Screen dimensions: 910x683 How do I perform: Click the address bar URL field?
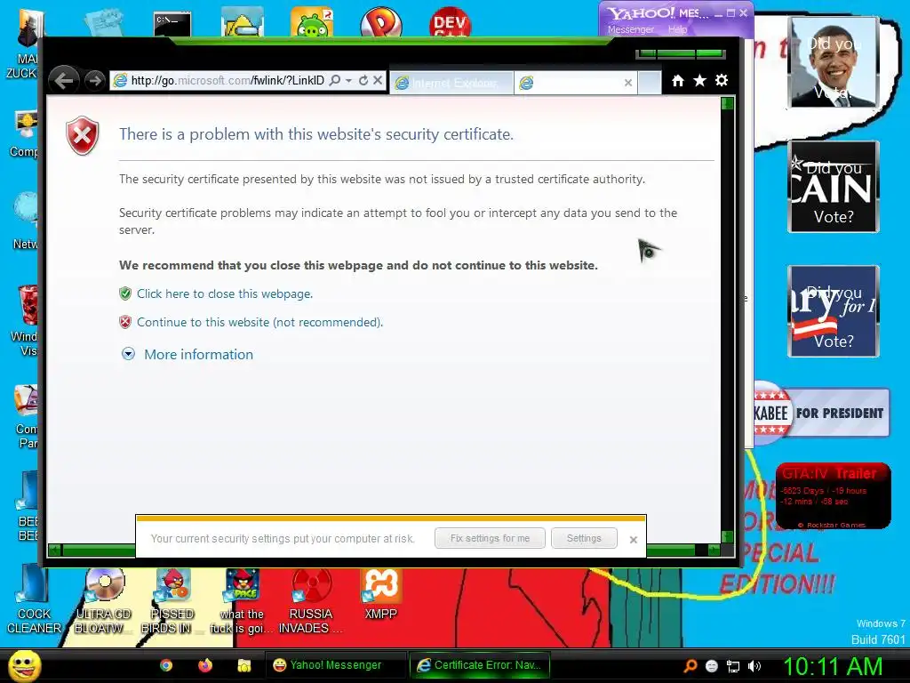tap(227, 80)
